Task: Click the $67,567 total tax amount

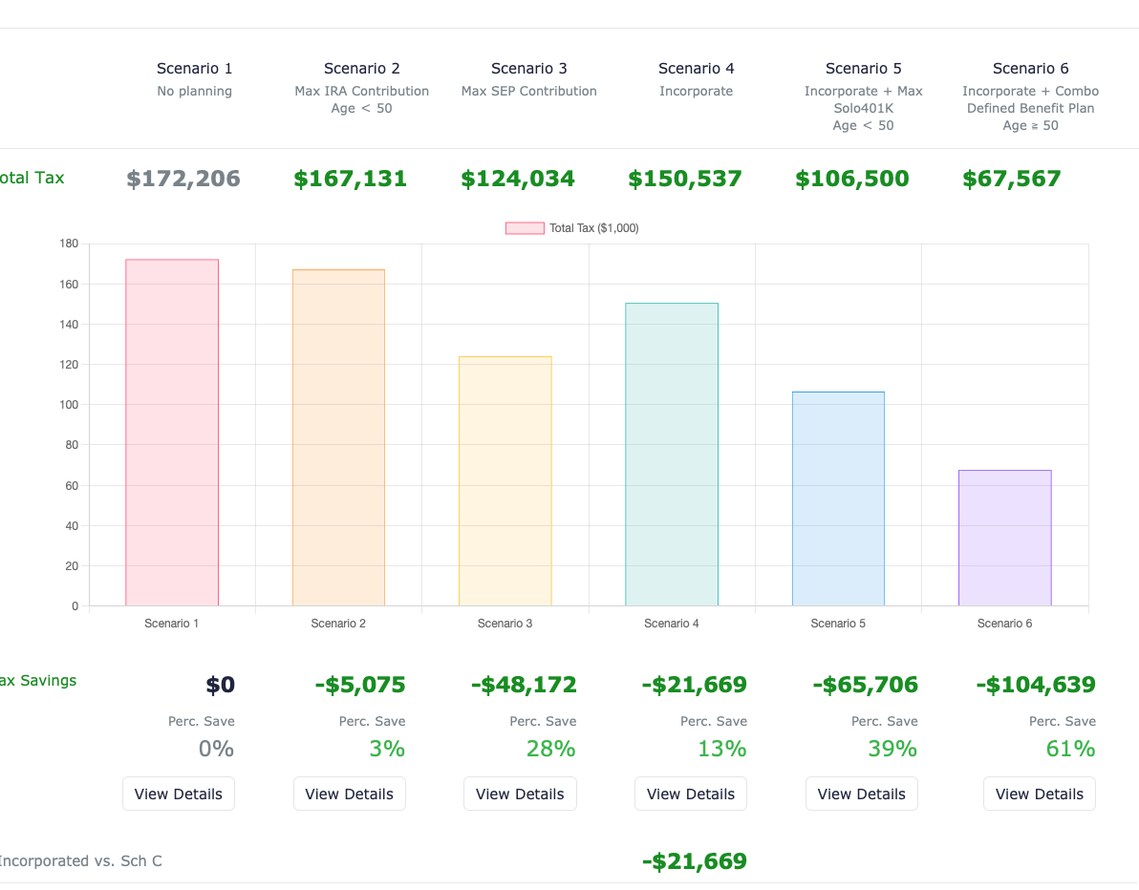Action: pos(1012,179)
